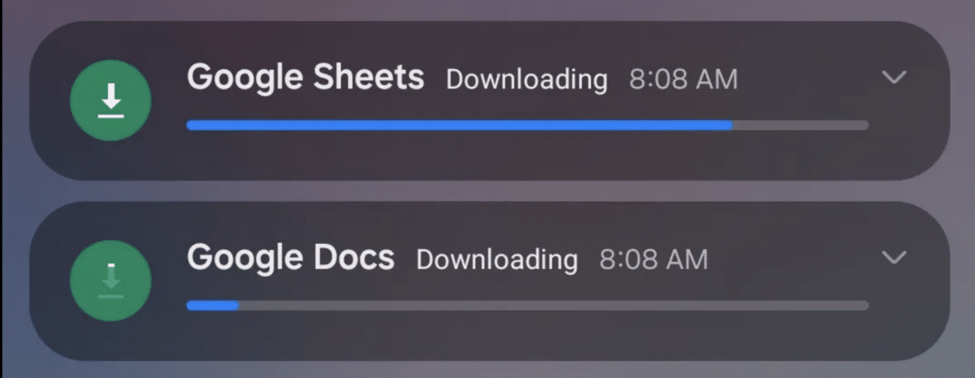The height and width of the screenshot is (378, 975).
Task: Click the blue filled part of Sheets progress bar
Action: pos(459,125)
